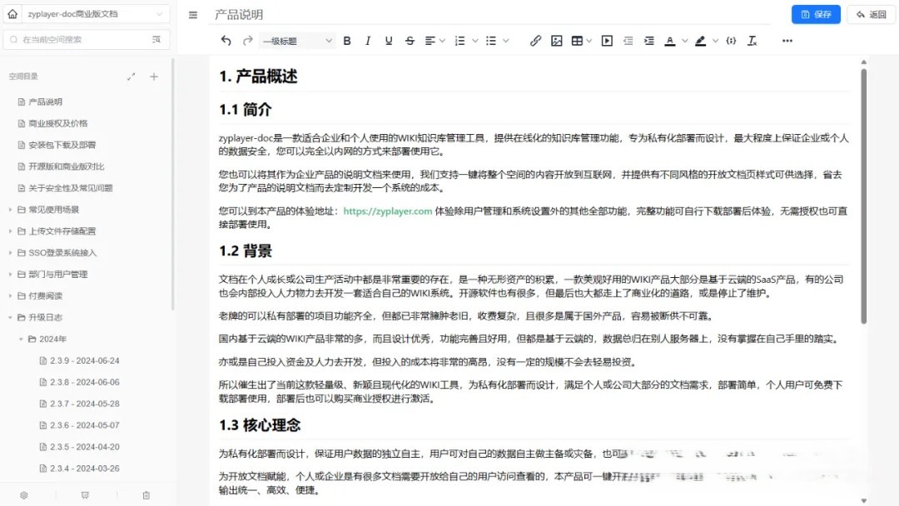The width and height of the screenshot is (899, 506).
Task: Click the trash icon at sidebar bottom
Action: pos(147,495)
